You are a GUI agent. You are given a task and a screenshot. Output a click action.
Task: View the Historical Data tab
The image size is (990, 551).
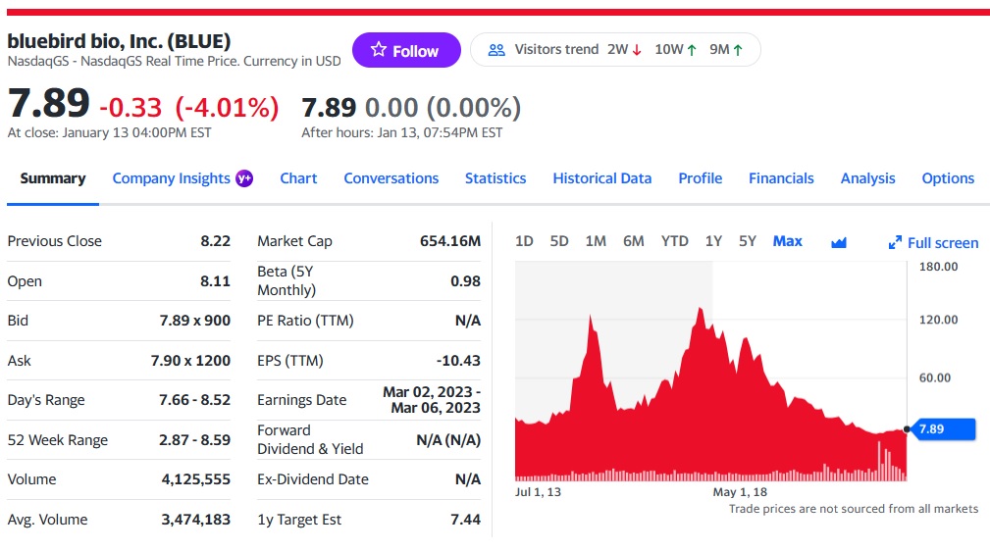click(x=601, y=178)
